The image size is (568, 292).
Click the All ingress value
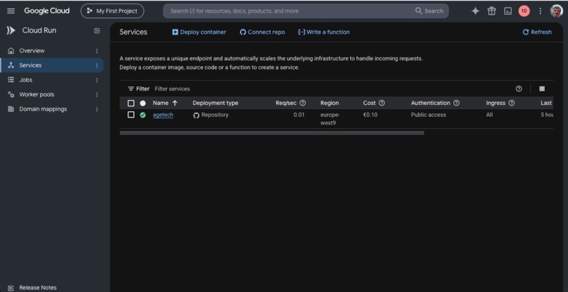(489, 115)
